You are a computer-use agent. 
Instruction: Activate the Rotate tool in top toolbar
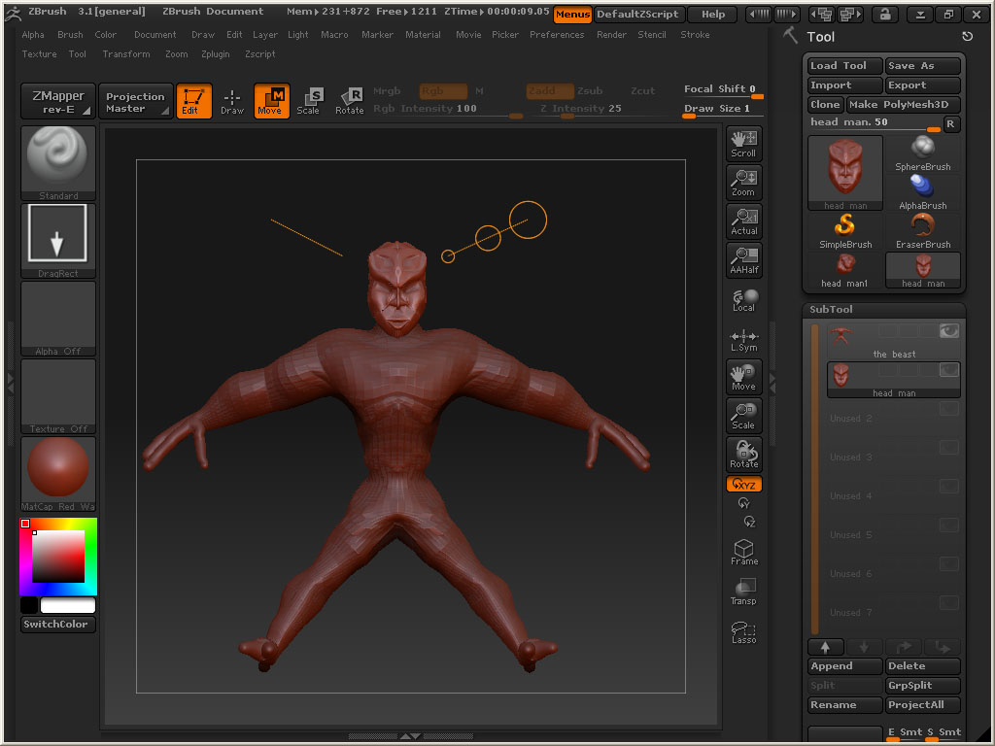point(350,100)
